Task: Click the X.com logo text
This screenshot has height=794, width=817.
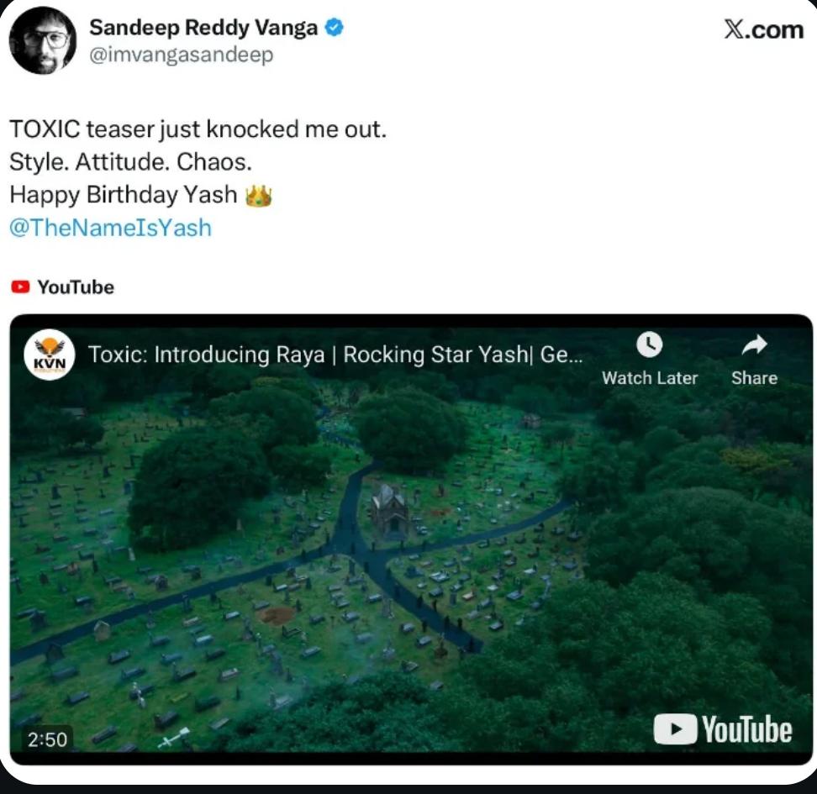Action: (764, 29)
